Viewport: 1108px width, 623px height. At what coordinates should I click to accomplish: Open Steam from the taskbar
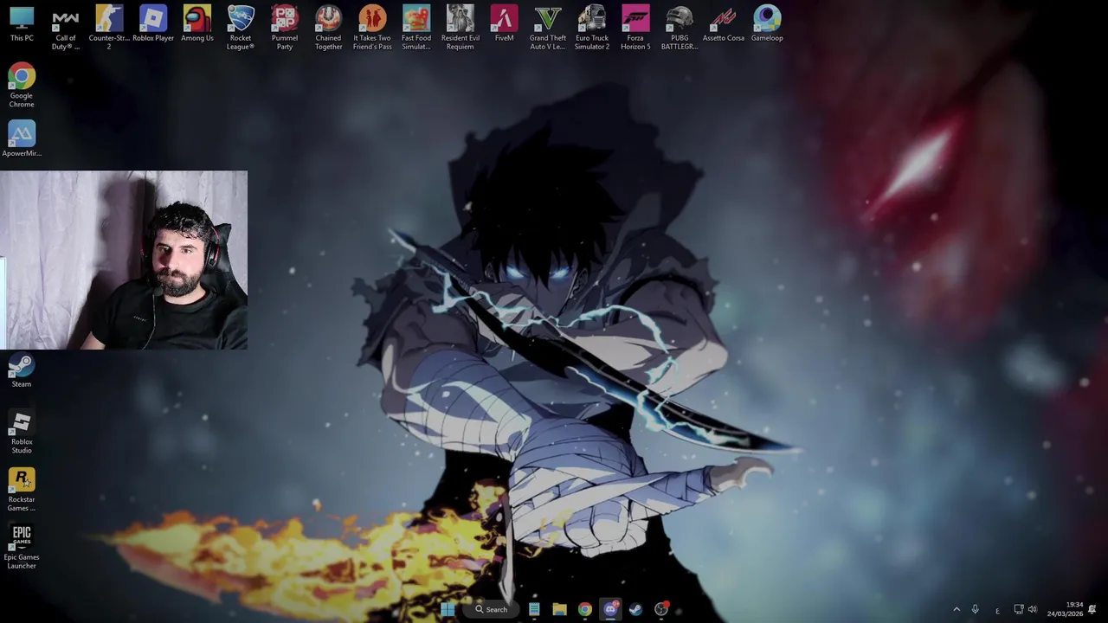click(x=635, y=609)
